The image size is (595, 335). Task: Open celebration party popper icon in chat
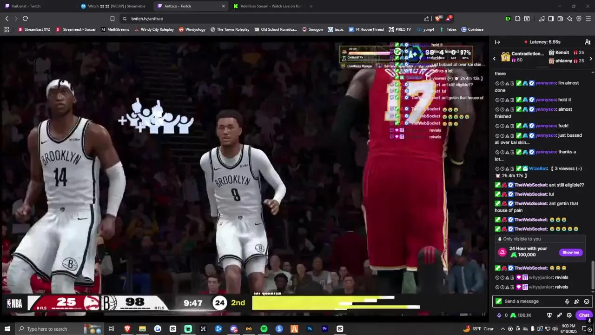577,301
